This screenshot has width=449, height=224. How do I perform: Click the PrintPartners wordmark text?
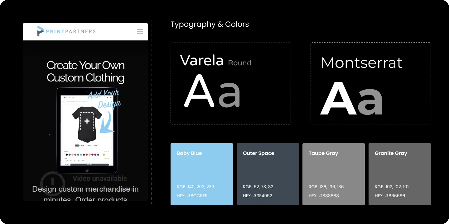coord(70,31)
